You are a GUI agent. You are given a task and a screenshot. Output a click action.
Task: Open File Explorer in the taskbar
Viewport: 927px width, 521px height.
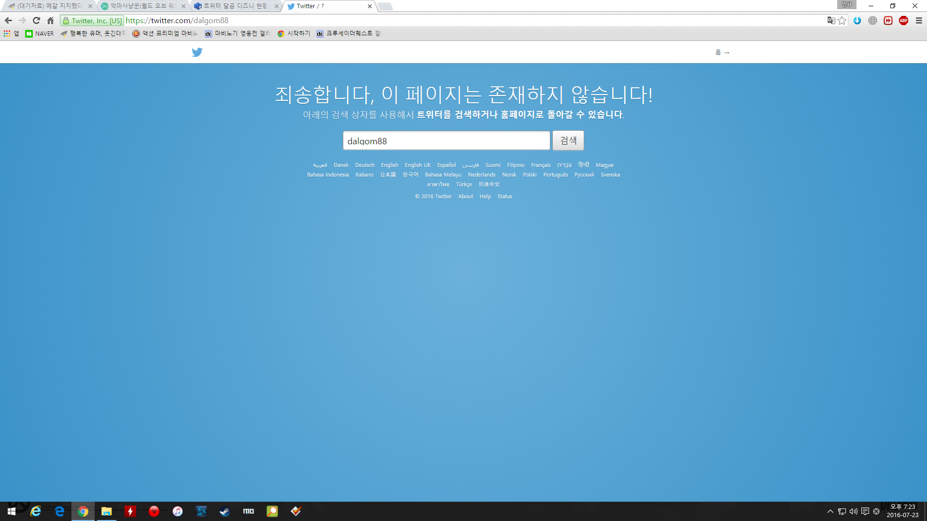click(x=107, y=511)
